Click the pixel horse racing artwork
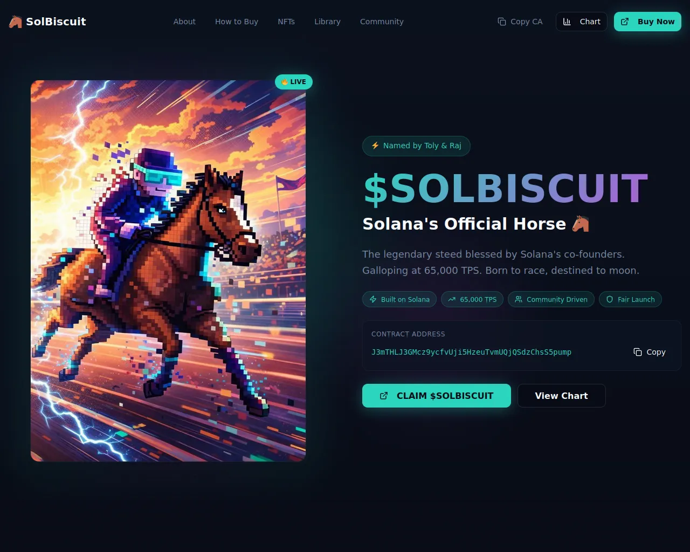 pos(168,271)
